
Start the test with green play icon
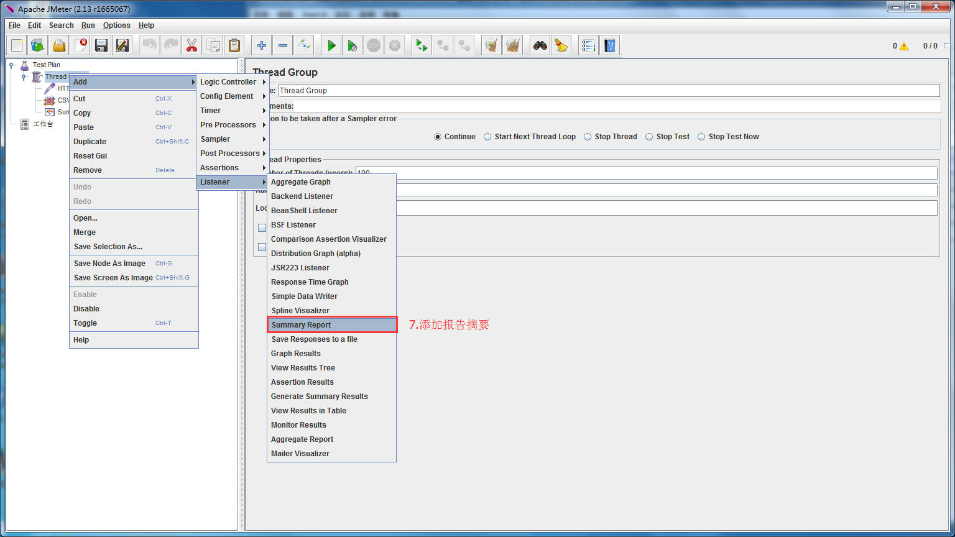point(331,45)
